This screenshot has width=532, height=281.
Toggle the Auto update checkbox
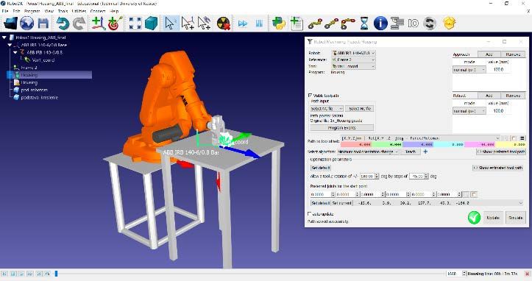(x=310, y=214)
